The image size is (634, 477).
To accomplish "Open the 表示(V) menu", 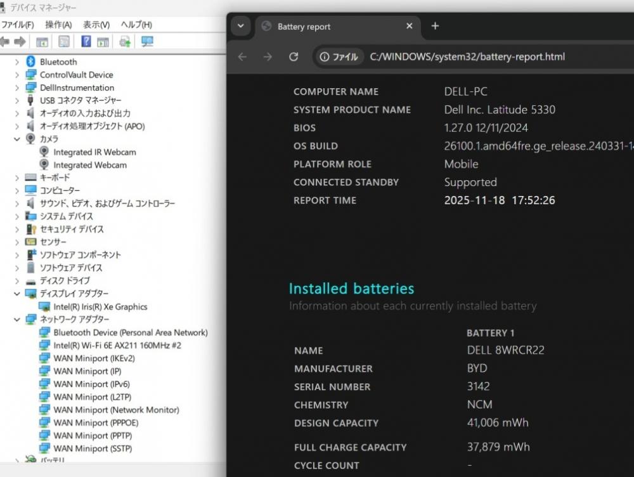I will [96, 25].
